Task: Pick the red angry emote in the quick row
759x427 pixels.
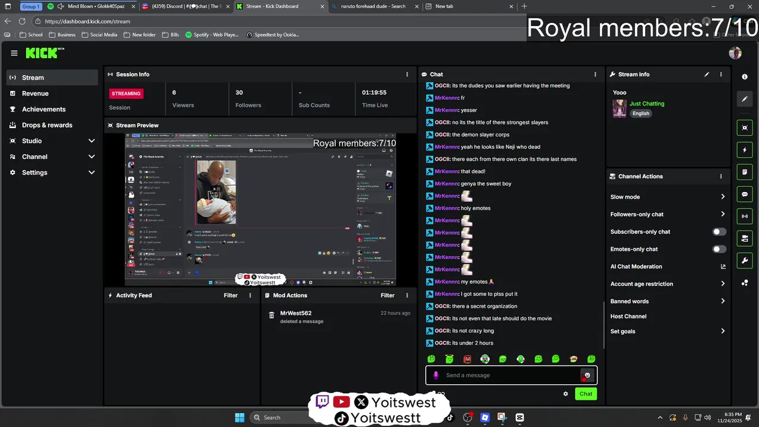Action: point(467,359)
